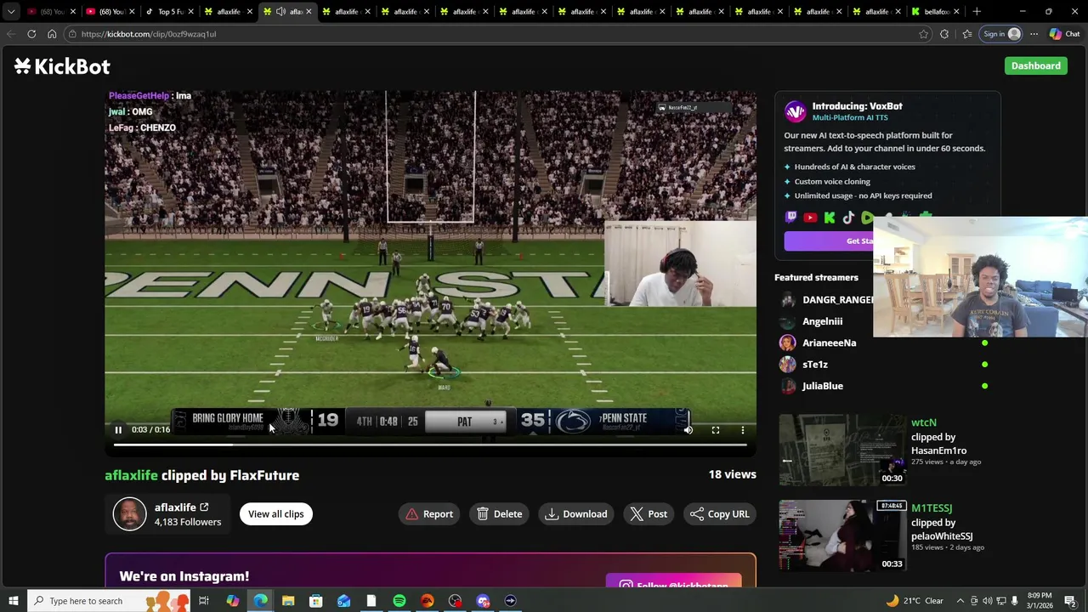Open Copilot Chat in the browser toolbar

point(1064,34)
